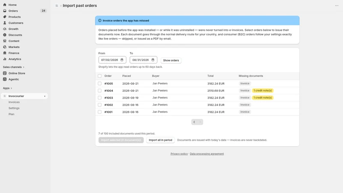Click the From date input field
This screenshot has width=343, height=193.
tap(112, 60)
